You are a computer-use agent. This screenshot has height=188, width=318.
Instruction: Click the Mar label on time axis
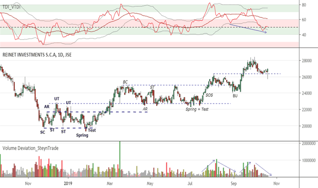click(110, 184)
